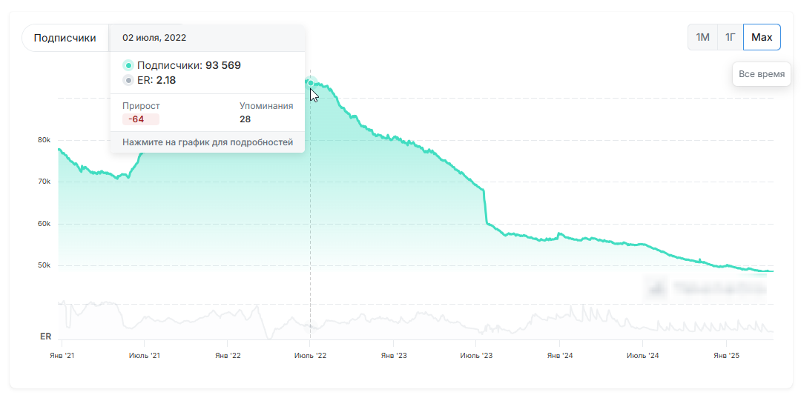Click the tooltip date '02 июля, 2022'

[x=154, y=38]
